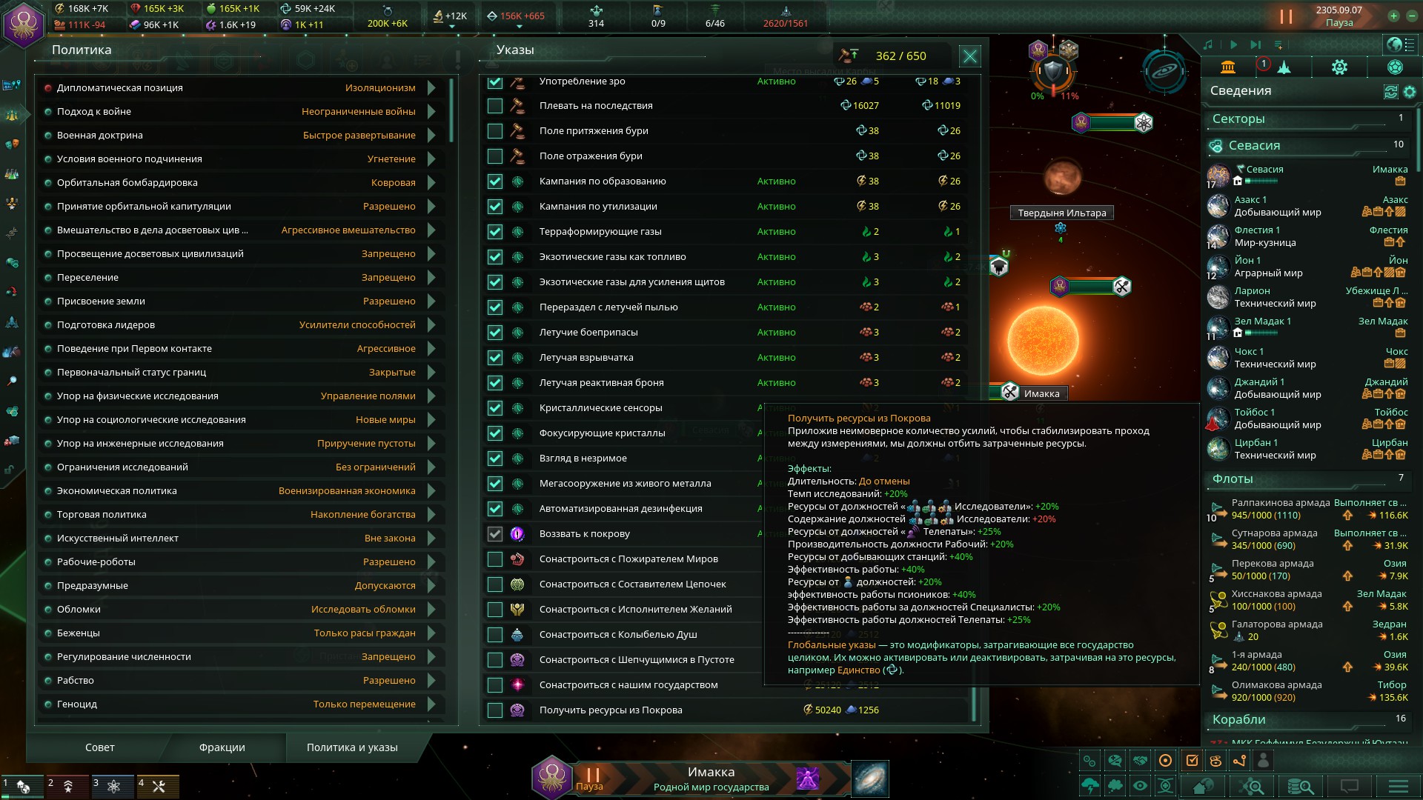Click the galaxy view ring icon on map
Screen dimensions: 1423x800
[1165, 71]
